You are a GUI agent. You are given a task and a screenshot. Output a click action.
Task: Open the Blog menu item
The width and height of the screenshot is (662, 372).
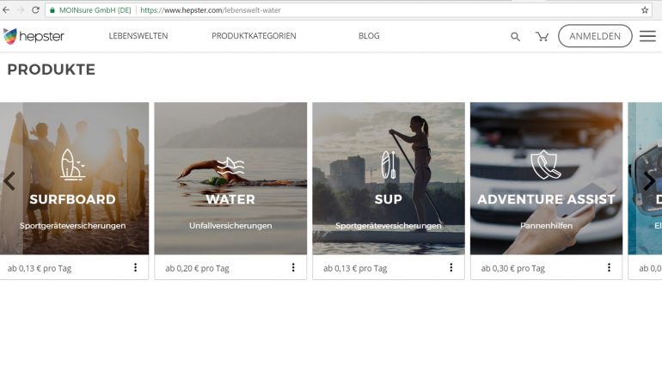click(369, 36)
